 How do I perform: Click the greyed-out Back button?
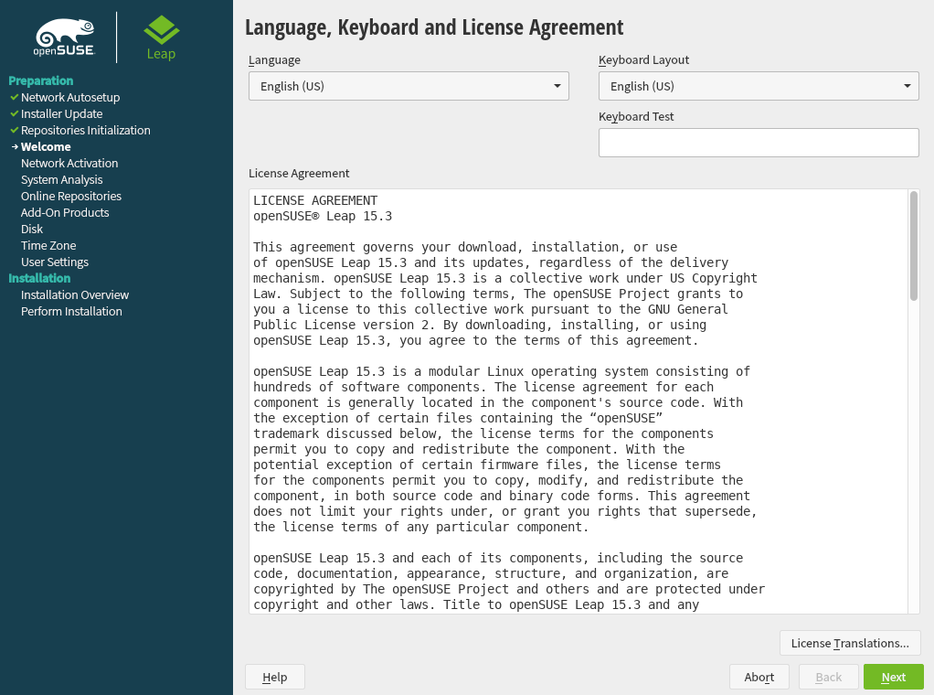(829, 677)
